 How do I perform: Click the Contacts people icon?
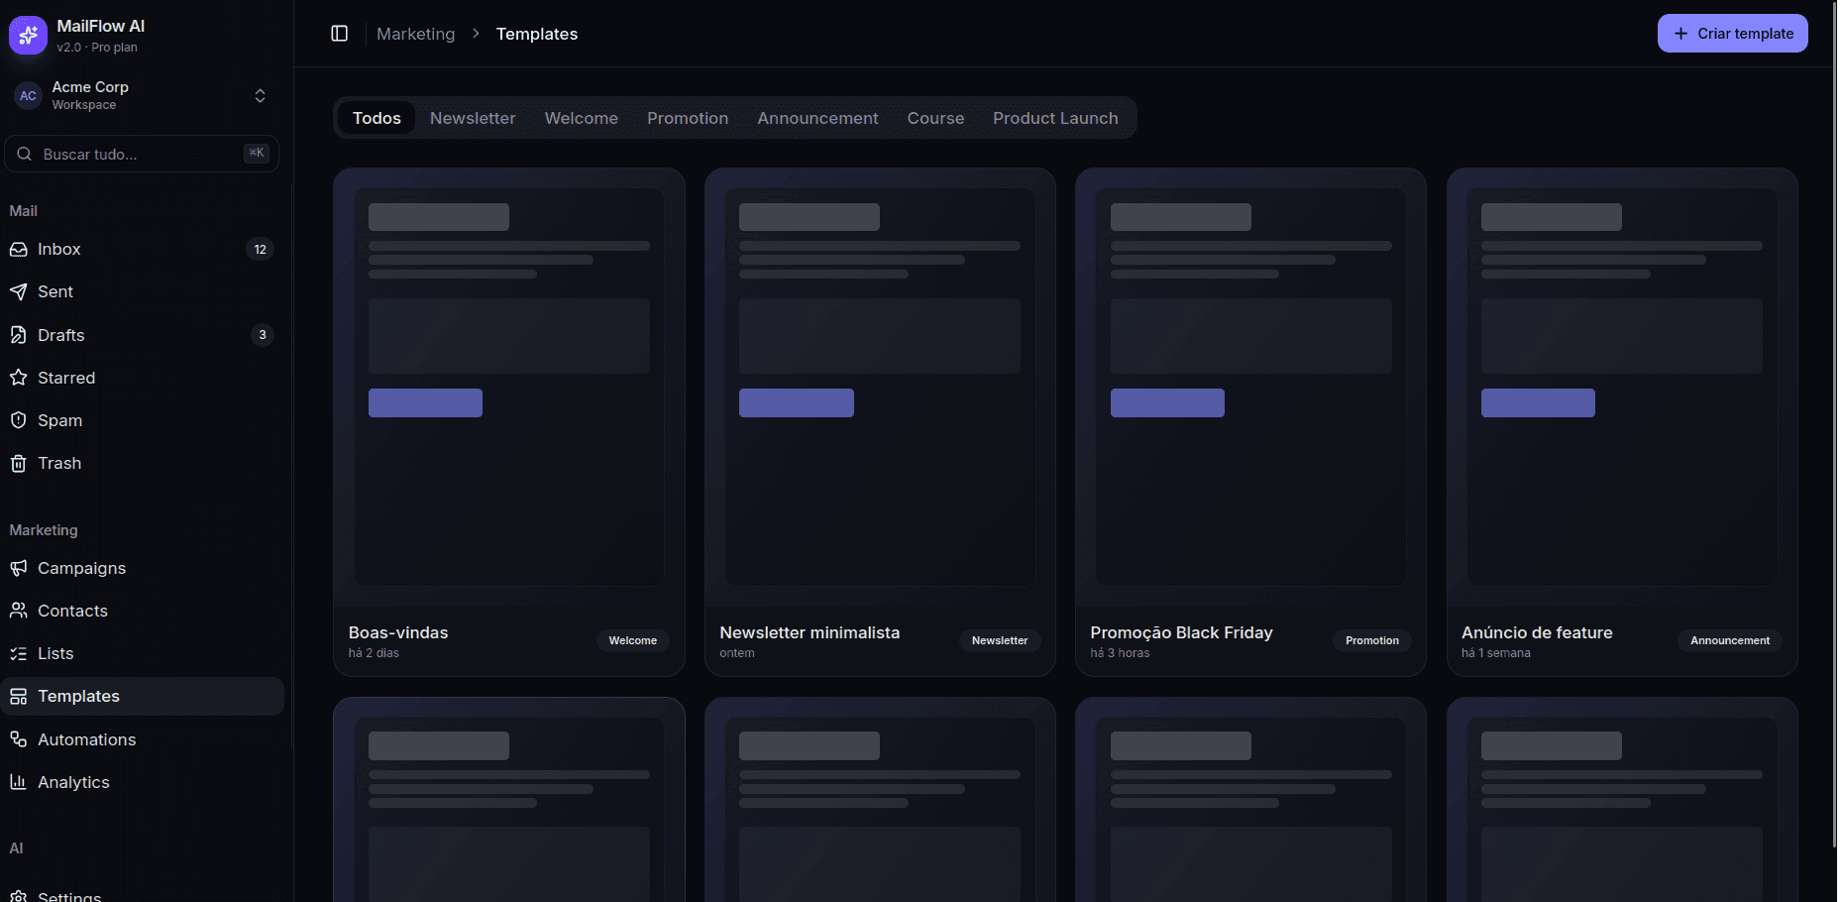click(x=19, y=611)
